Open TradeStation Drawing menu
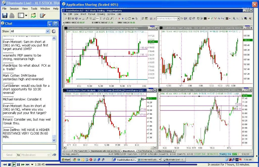259x167 pixels. tap(101, 14)
